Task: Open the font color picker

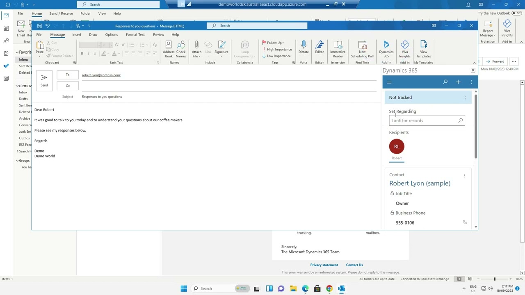Action: [115, 54]
